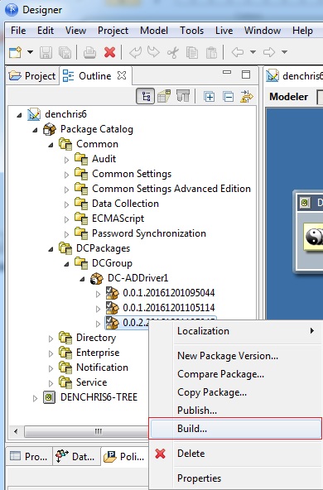Choose Publish in context menu
323x490 pixels.
tap(236, 411)
